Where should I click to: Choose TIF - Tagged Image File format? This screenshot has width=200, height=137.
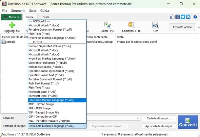pyautogui.click(x=57, y=113)
